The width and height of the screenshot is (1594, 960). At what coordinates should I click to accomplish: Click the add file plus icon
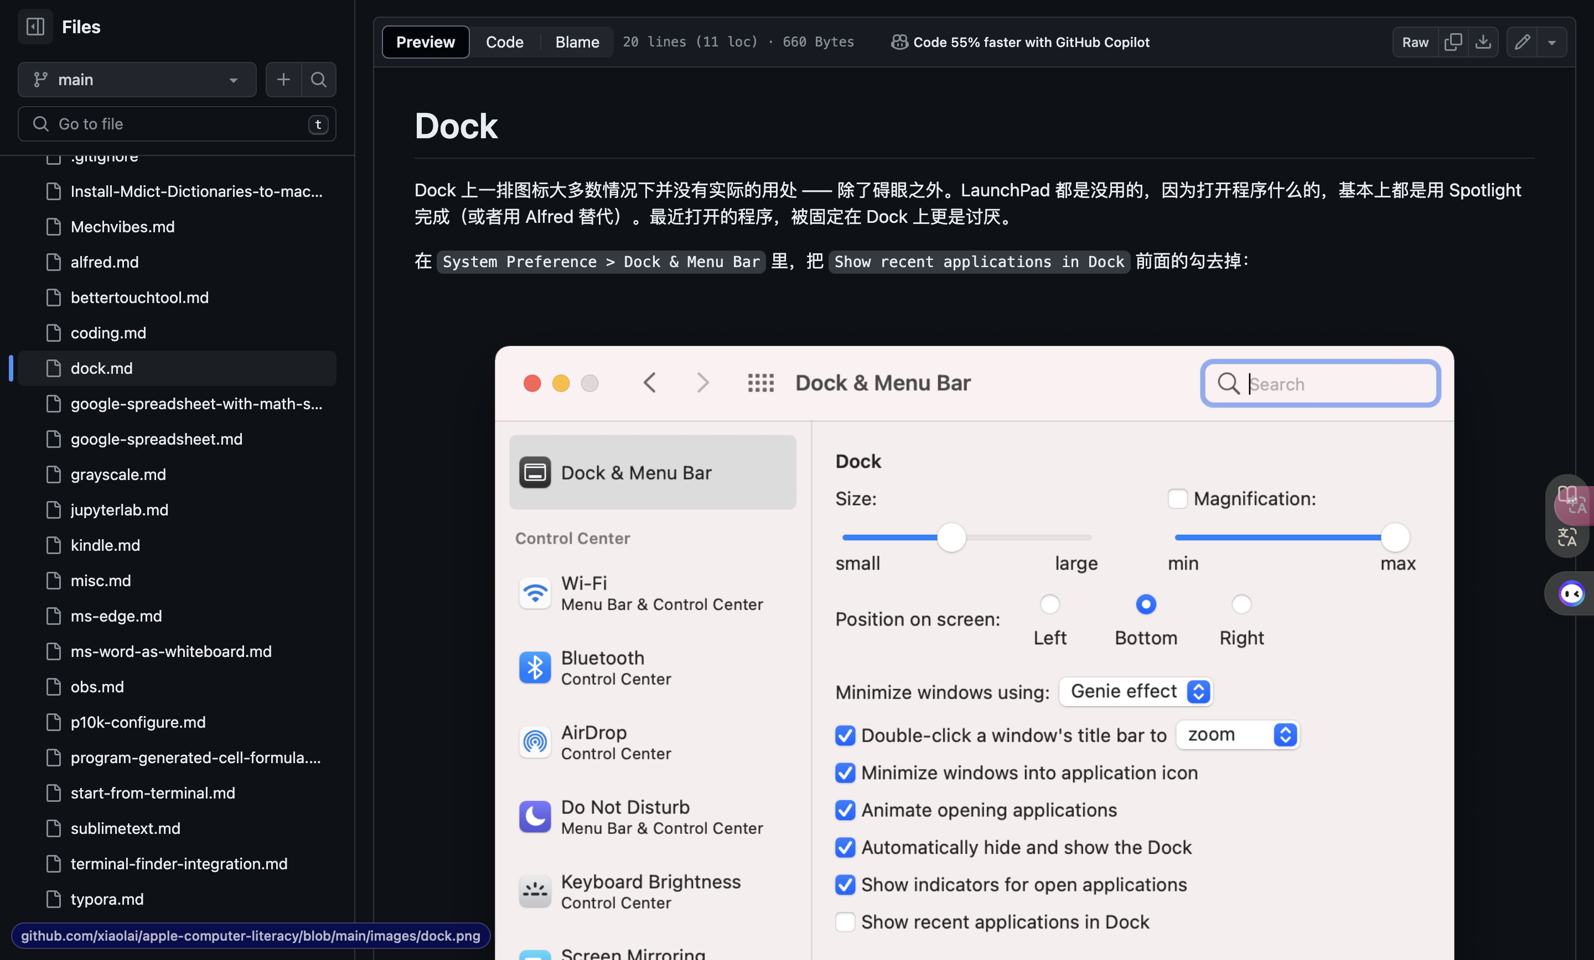[x=283, y=80]
